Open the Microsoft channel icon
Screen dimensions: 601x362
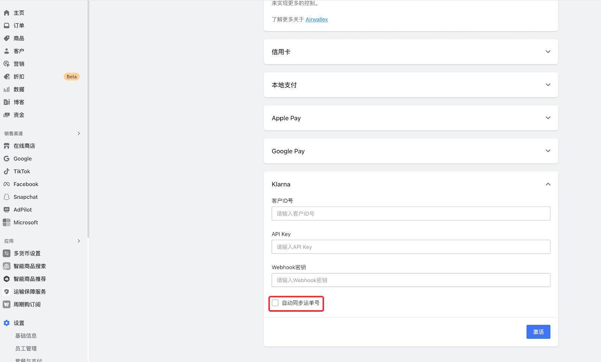click(6, 222)
